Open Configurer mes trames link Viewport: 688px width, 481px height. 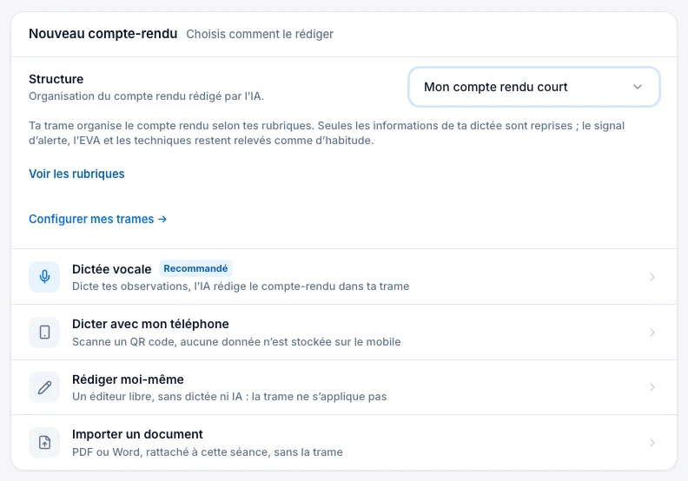click(98, 219)
